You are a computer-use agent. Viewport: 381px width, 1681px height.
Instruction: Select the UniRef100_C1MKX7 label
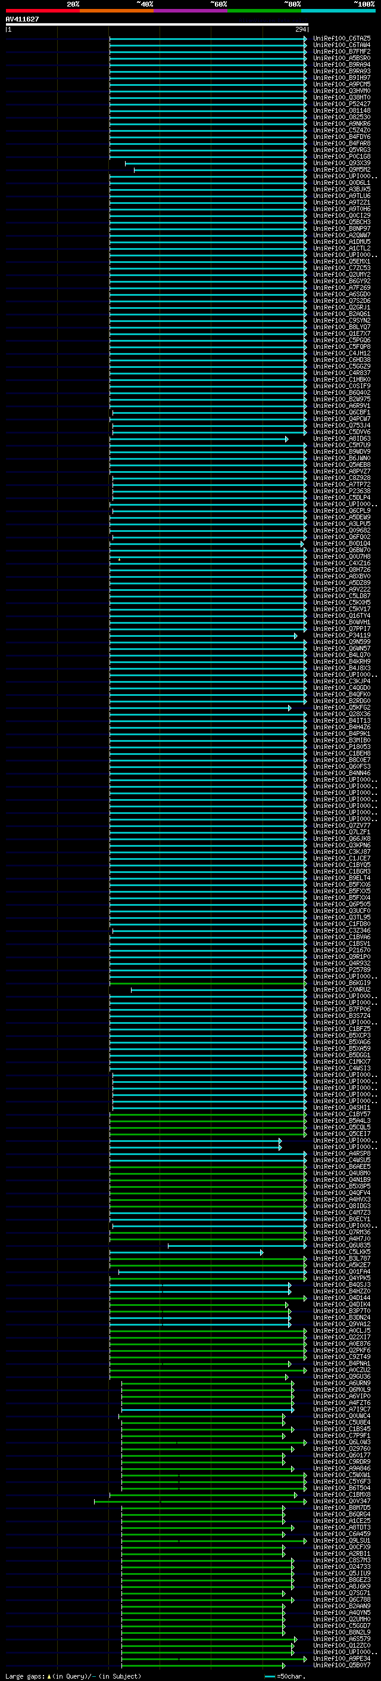point(342,1061)
